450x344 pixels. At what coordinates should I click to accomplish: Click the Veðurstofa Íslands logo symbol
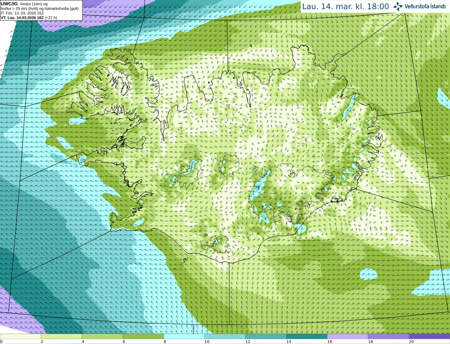click(398, 6)
